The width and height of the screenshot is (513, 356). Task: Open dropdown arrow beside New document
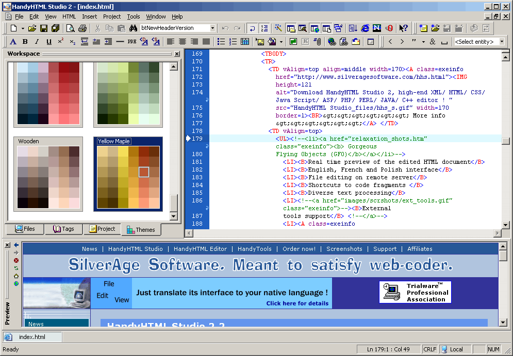pos(23,28)
